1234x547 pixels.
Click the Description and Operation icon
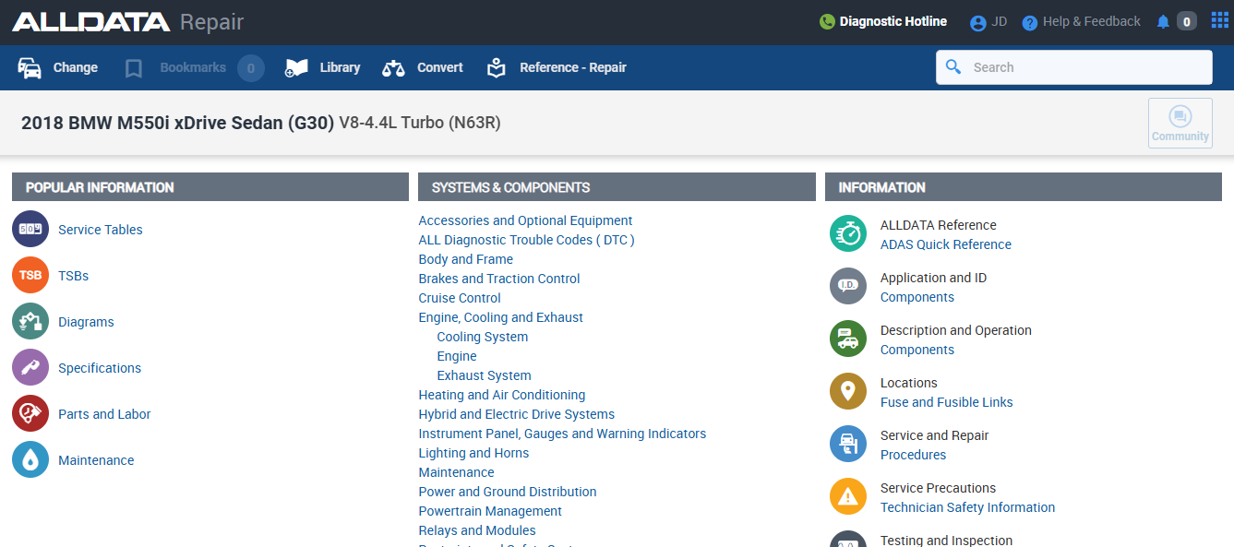(x=848, y=339)
